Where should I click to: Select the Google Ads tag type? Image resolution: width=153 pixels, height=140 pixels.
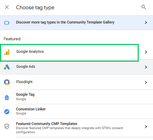coord(76,67)
